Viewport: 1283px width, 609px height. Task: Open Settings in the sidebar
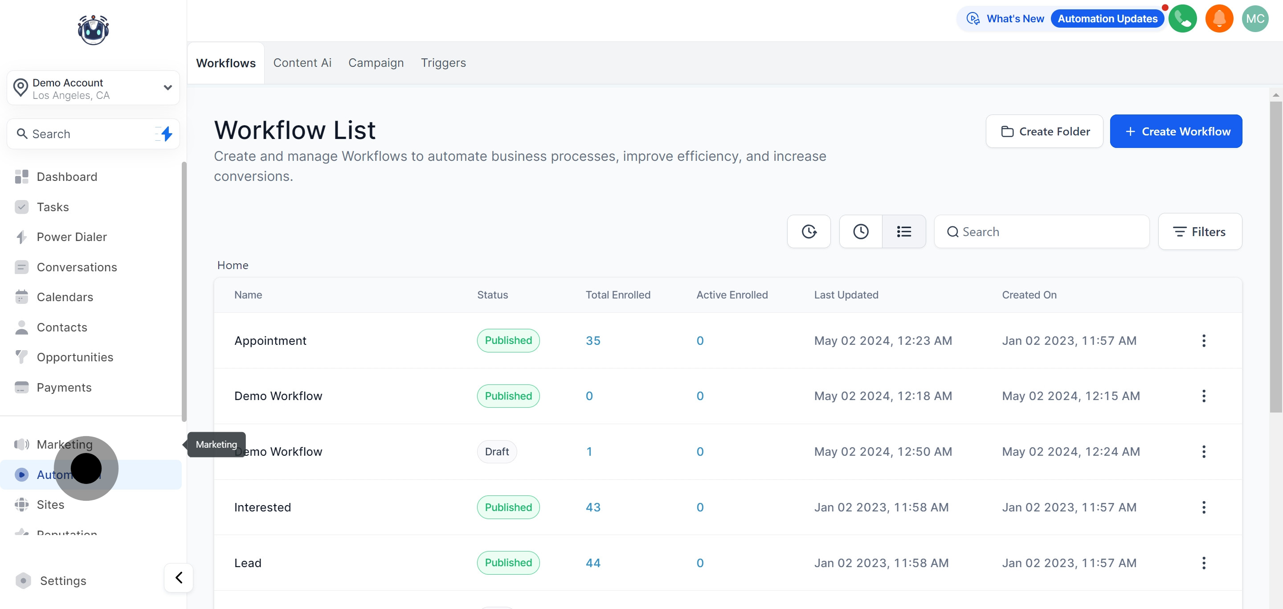63,580
